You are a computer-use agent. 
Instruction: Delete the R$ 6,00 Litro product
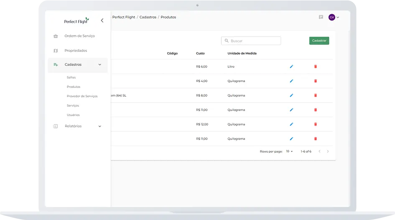(x=316, y=67)
